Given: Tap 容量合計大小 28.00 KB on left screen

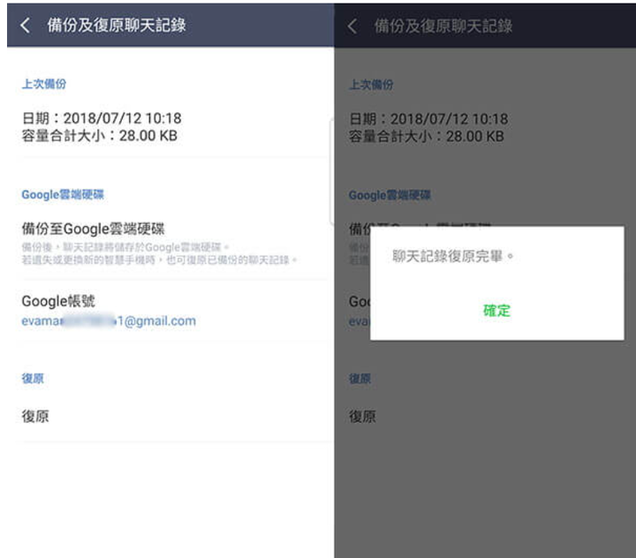Looking at the screenshot, I should click(99, 135).
